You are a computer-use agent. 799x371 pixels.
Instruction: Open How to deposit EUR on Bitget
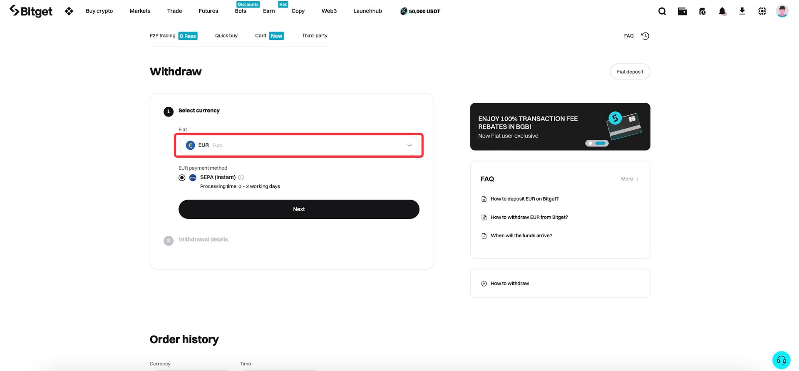pyautogui.click(x=524, y=199)
